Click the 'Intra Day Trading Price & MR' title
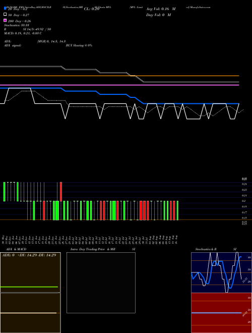252x333 pixels. (93, 249)
